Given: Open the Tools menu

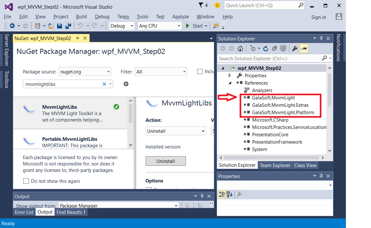Looking at the screenshot, I should point(142,16).
